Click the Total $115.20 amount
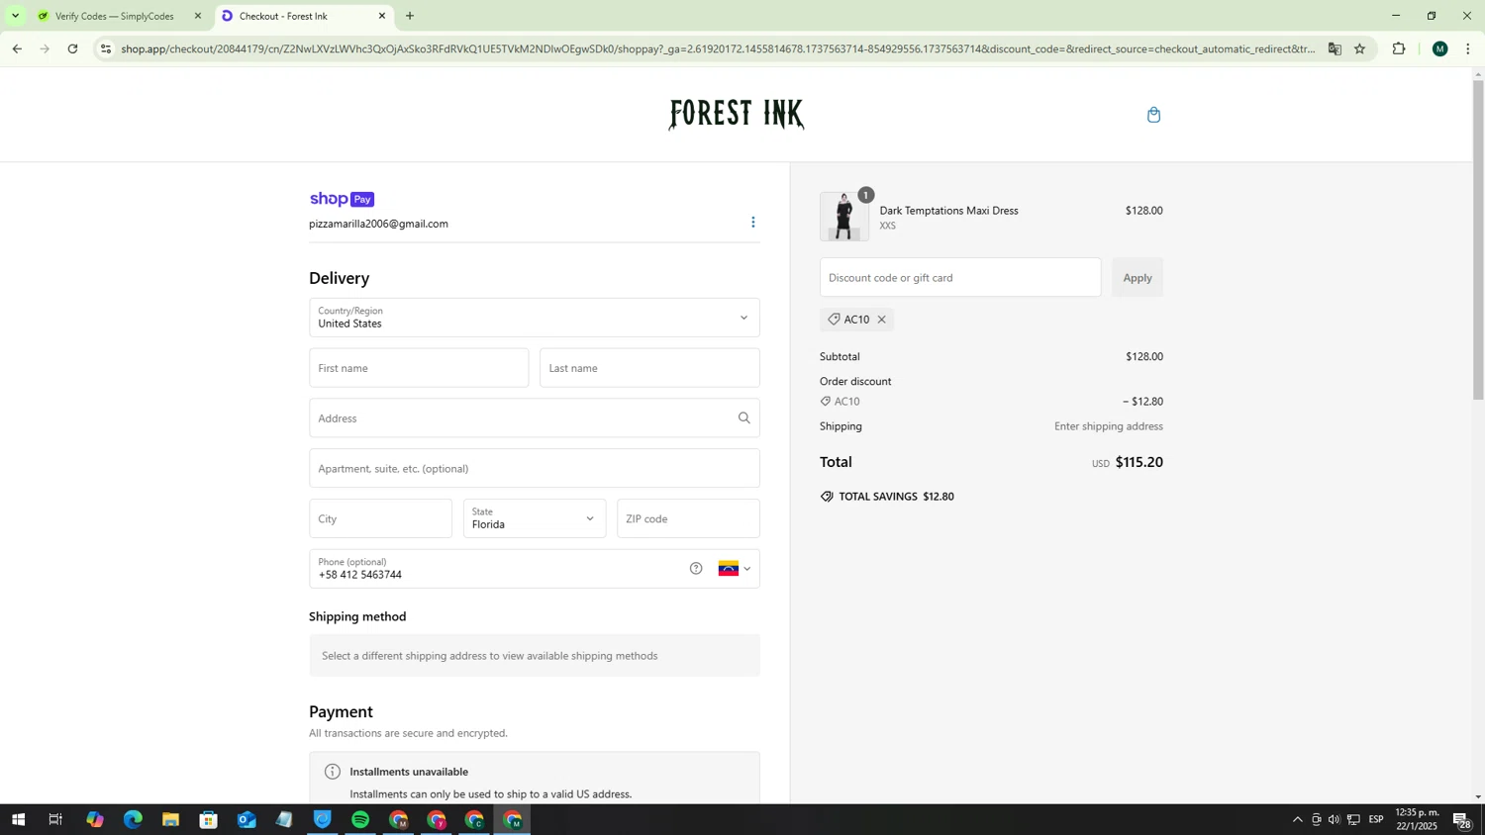Image resolution: width=1485 pixels, height=835 pixels. coord(1138,462)
